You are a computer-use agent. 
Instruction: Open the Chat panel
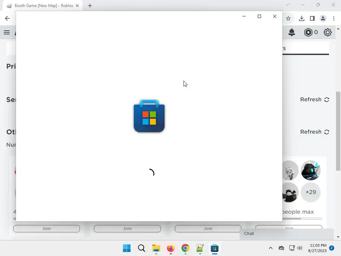tap(287, 234)
